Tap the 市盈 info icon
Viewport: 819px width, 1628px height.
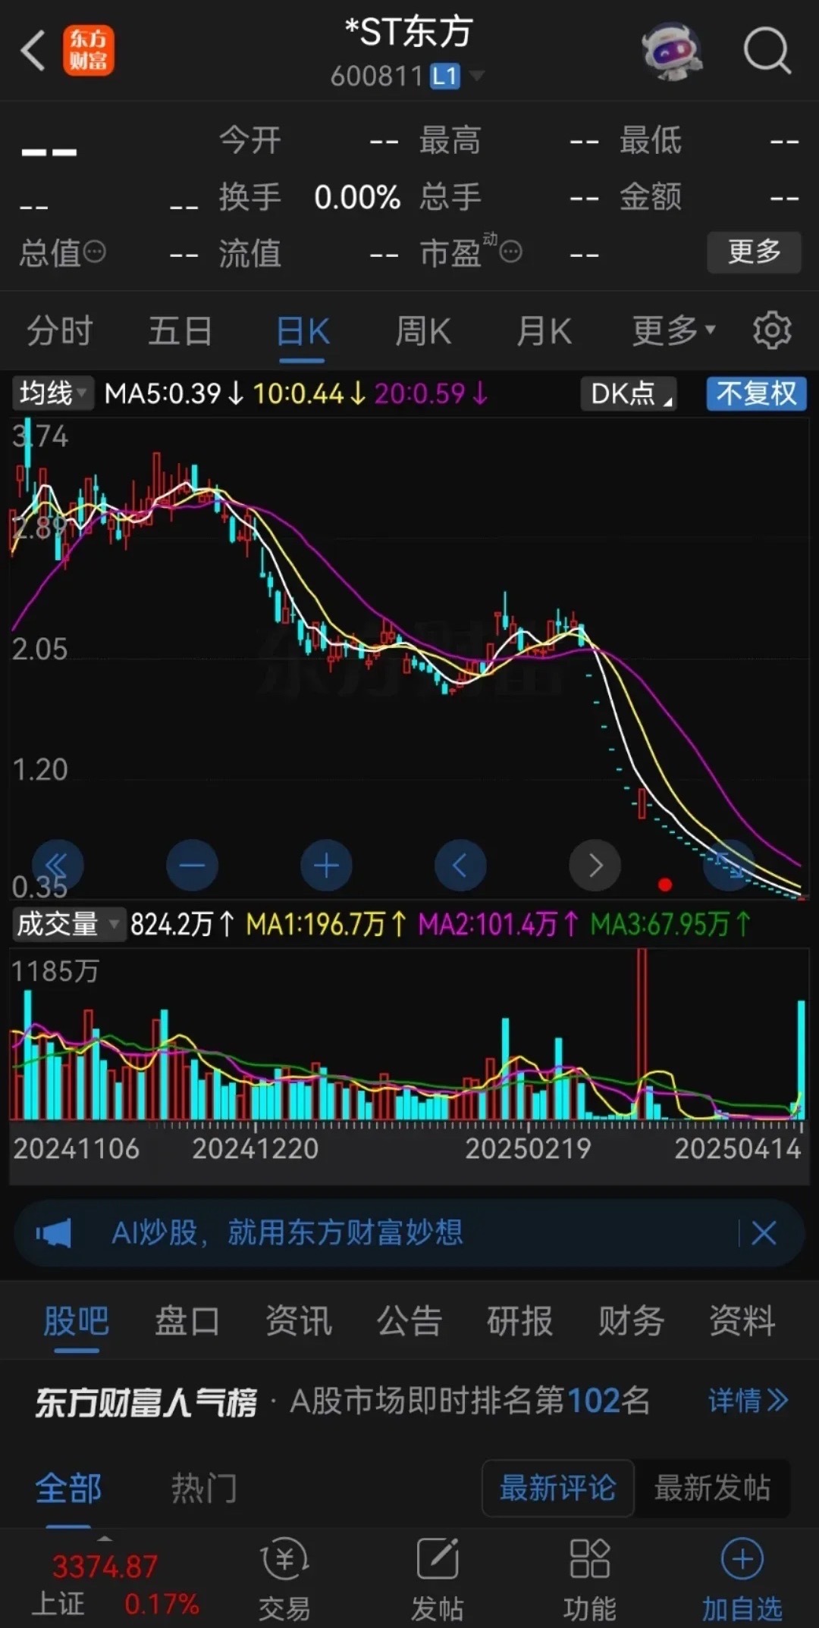click(x=511, y=252)
